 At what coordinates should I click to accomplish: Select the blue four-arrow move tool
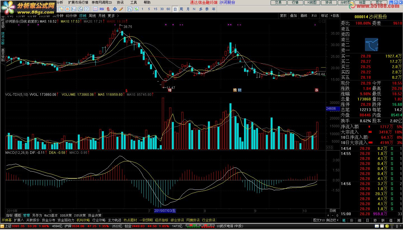(x=115, y=9)
